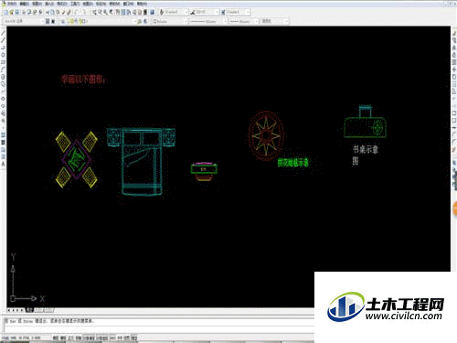Viewport: 457px width, 343px height.
Task: Select the Erase tool in the Modify toolbar
Action: pyautogui.click(x=454, y=33)
